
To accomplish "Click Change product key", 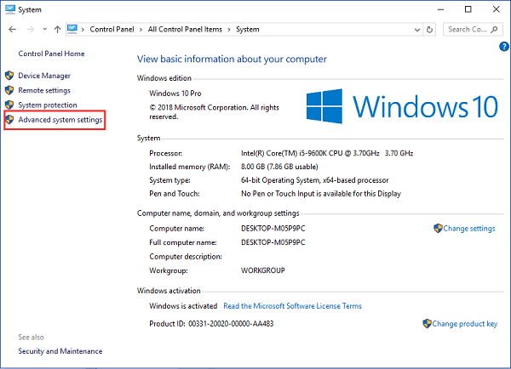I will [465, 324].
